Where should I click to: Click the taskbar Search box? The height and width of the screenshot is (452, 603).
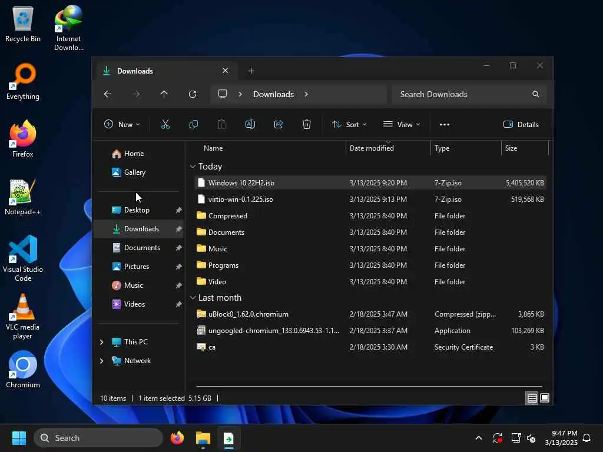pos(98,438)
